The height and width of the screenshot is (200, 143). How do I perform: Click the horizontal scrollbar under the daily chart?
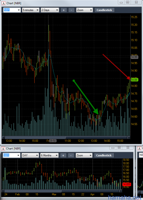coord(62,191)
